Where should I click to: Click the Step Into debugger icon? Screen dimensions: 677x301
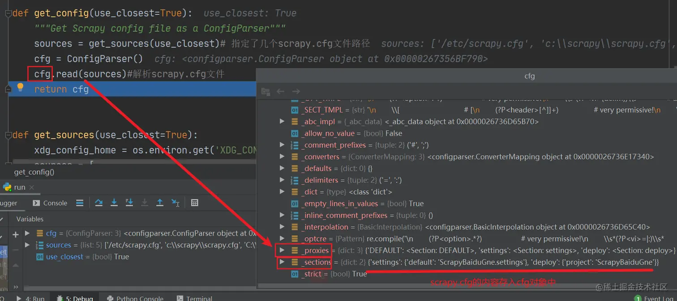point(114,203)
